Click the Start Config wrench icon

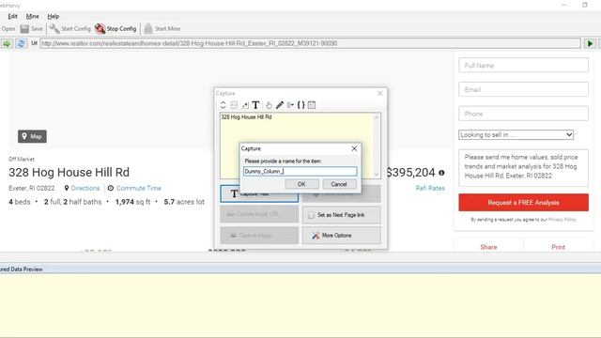coord(54,29)
